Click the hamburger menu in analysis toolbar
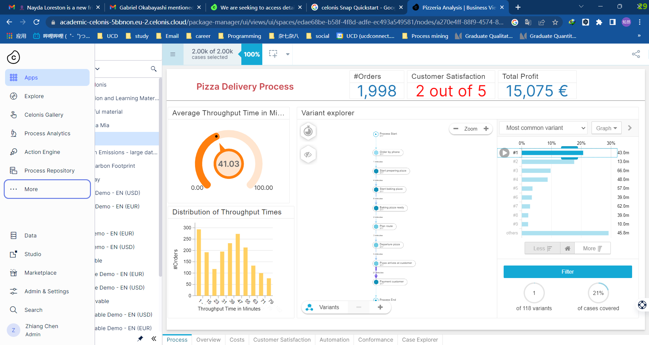The image size is (649, 345). point(173,54)
